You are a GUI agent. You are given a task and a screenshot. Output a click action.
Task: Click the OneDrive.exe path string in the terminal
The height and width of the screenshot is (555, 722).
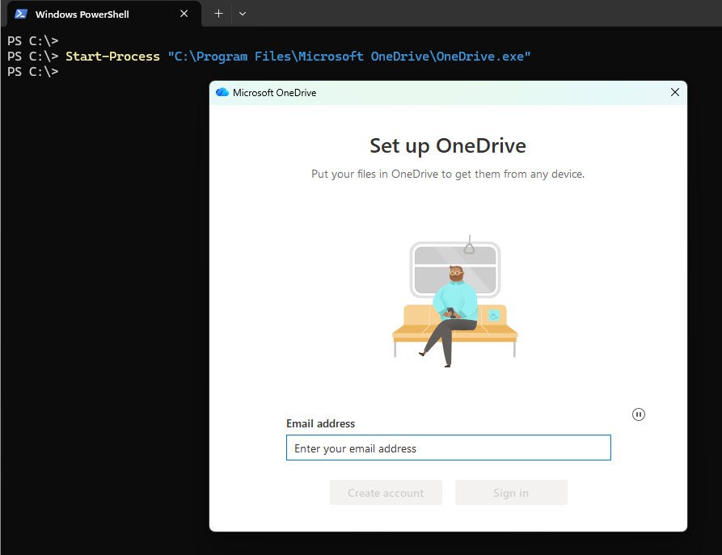coord(348,57)
